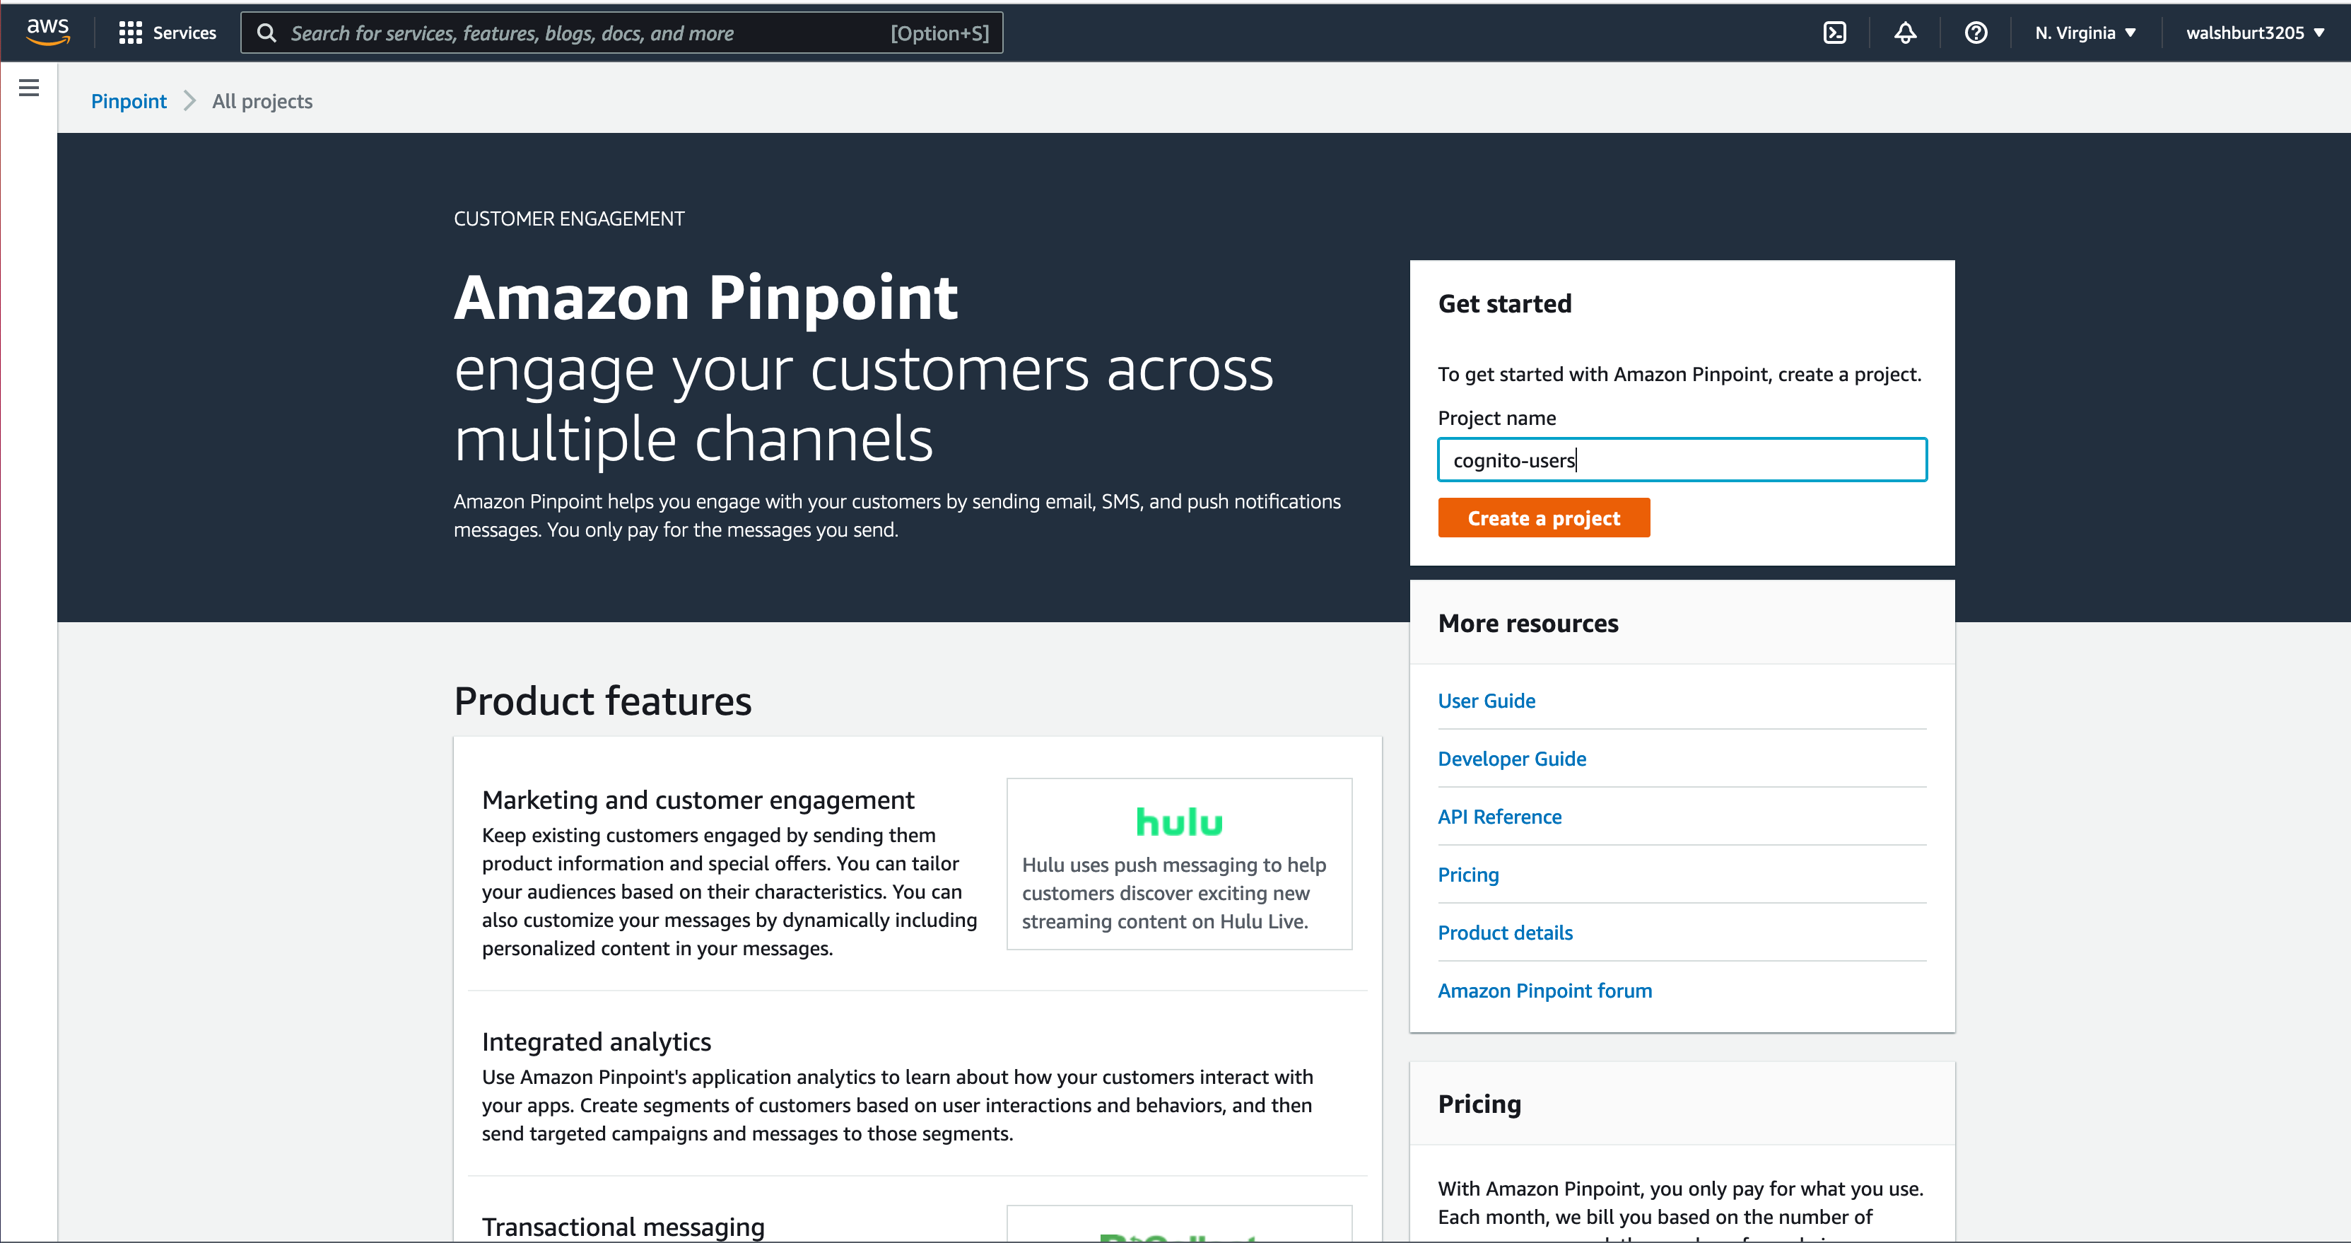The height and width of the screenshot is (1243, 2351).
Task: Click the search magnifier icon
Action: pyautogui.click(x=266, y=33)
